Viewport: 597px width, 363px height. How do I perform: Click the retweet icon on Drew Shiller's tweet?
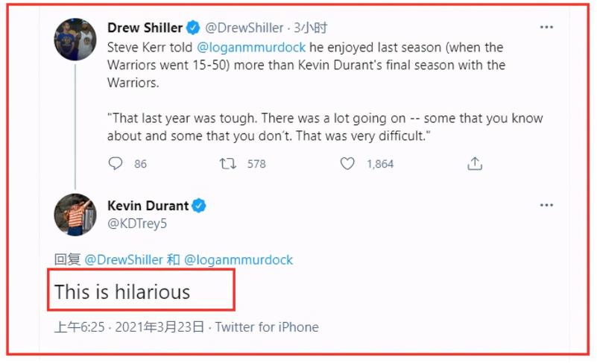tap(228, 163)
